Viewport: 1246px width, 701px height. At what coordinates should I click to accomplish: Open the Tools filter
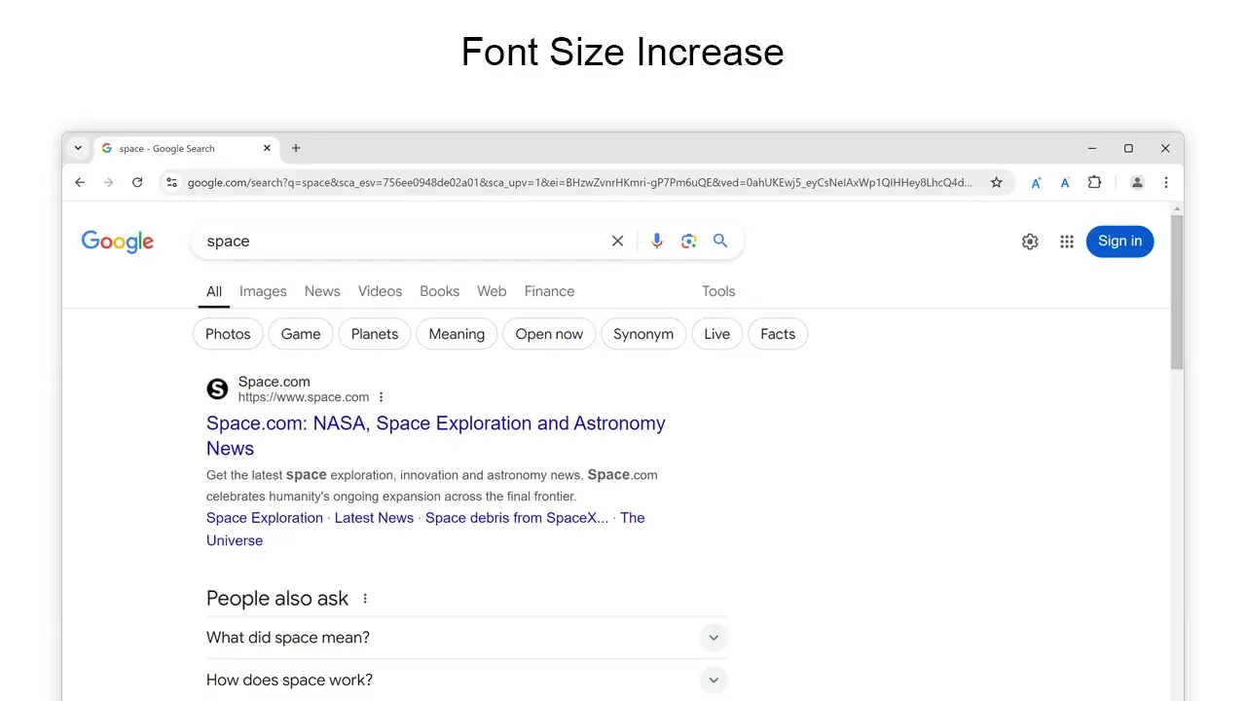click(x=718, y=291)
